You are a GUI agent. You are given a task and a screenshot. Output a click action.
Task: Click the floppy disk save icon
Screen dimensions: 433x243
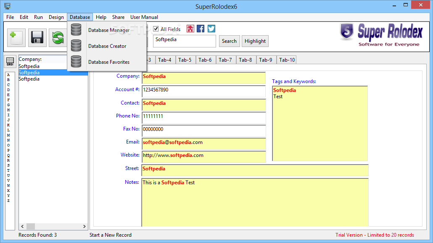click(37, 37)
